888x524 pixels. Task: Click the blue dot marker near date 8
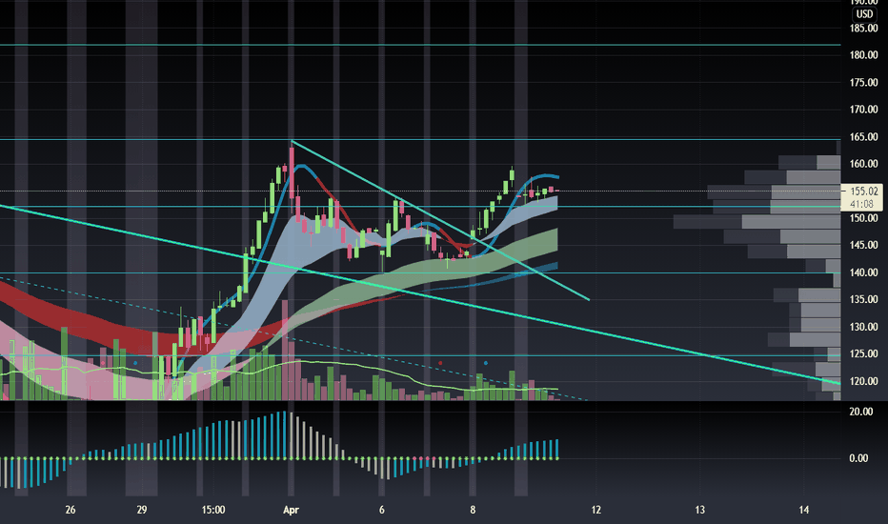pos(486,363)
